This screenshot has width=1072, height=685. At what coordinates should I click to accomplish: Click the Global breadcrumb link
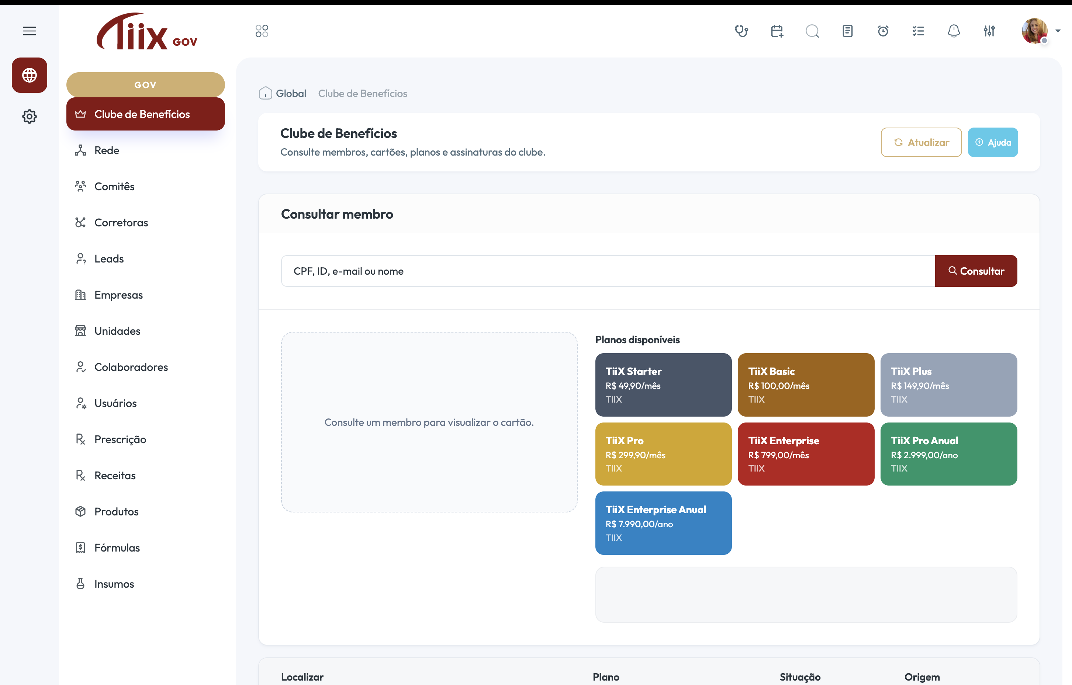coord(291,93)
